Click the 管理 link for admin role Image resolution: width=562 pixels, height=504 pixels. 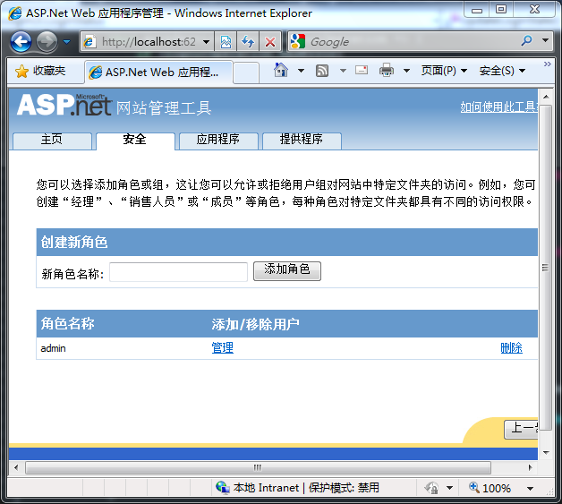click(x=222, y=347)
